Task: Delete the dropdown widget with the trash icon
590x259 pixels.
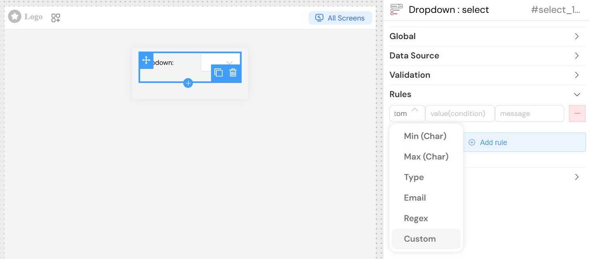Action: click(233, 73)
